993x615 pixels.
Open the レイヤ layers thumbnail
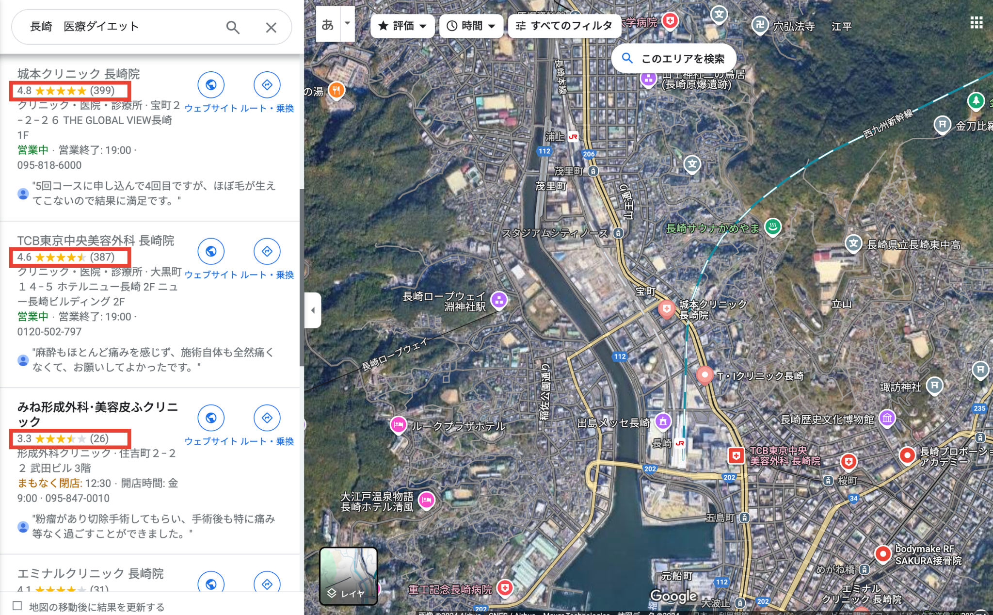click(x=349, y=576)
